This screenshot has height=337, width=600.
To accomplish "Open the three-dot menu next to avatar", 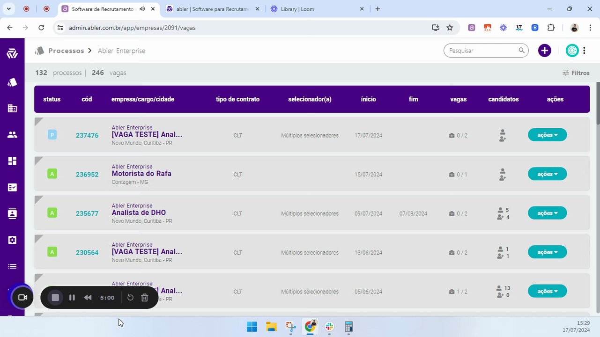I will tap(584, 51).
